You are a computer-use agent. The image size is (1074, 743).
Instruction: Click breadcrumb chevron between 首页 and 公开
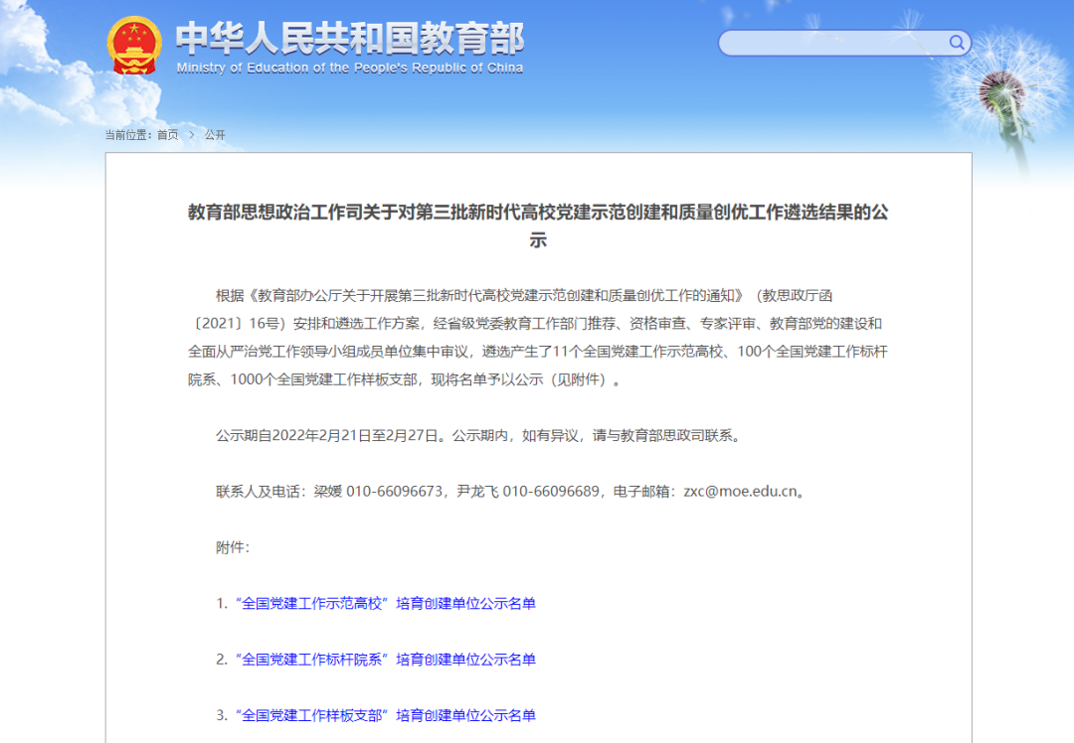[192, 135]
